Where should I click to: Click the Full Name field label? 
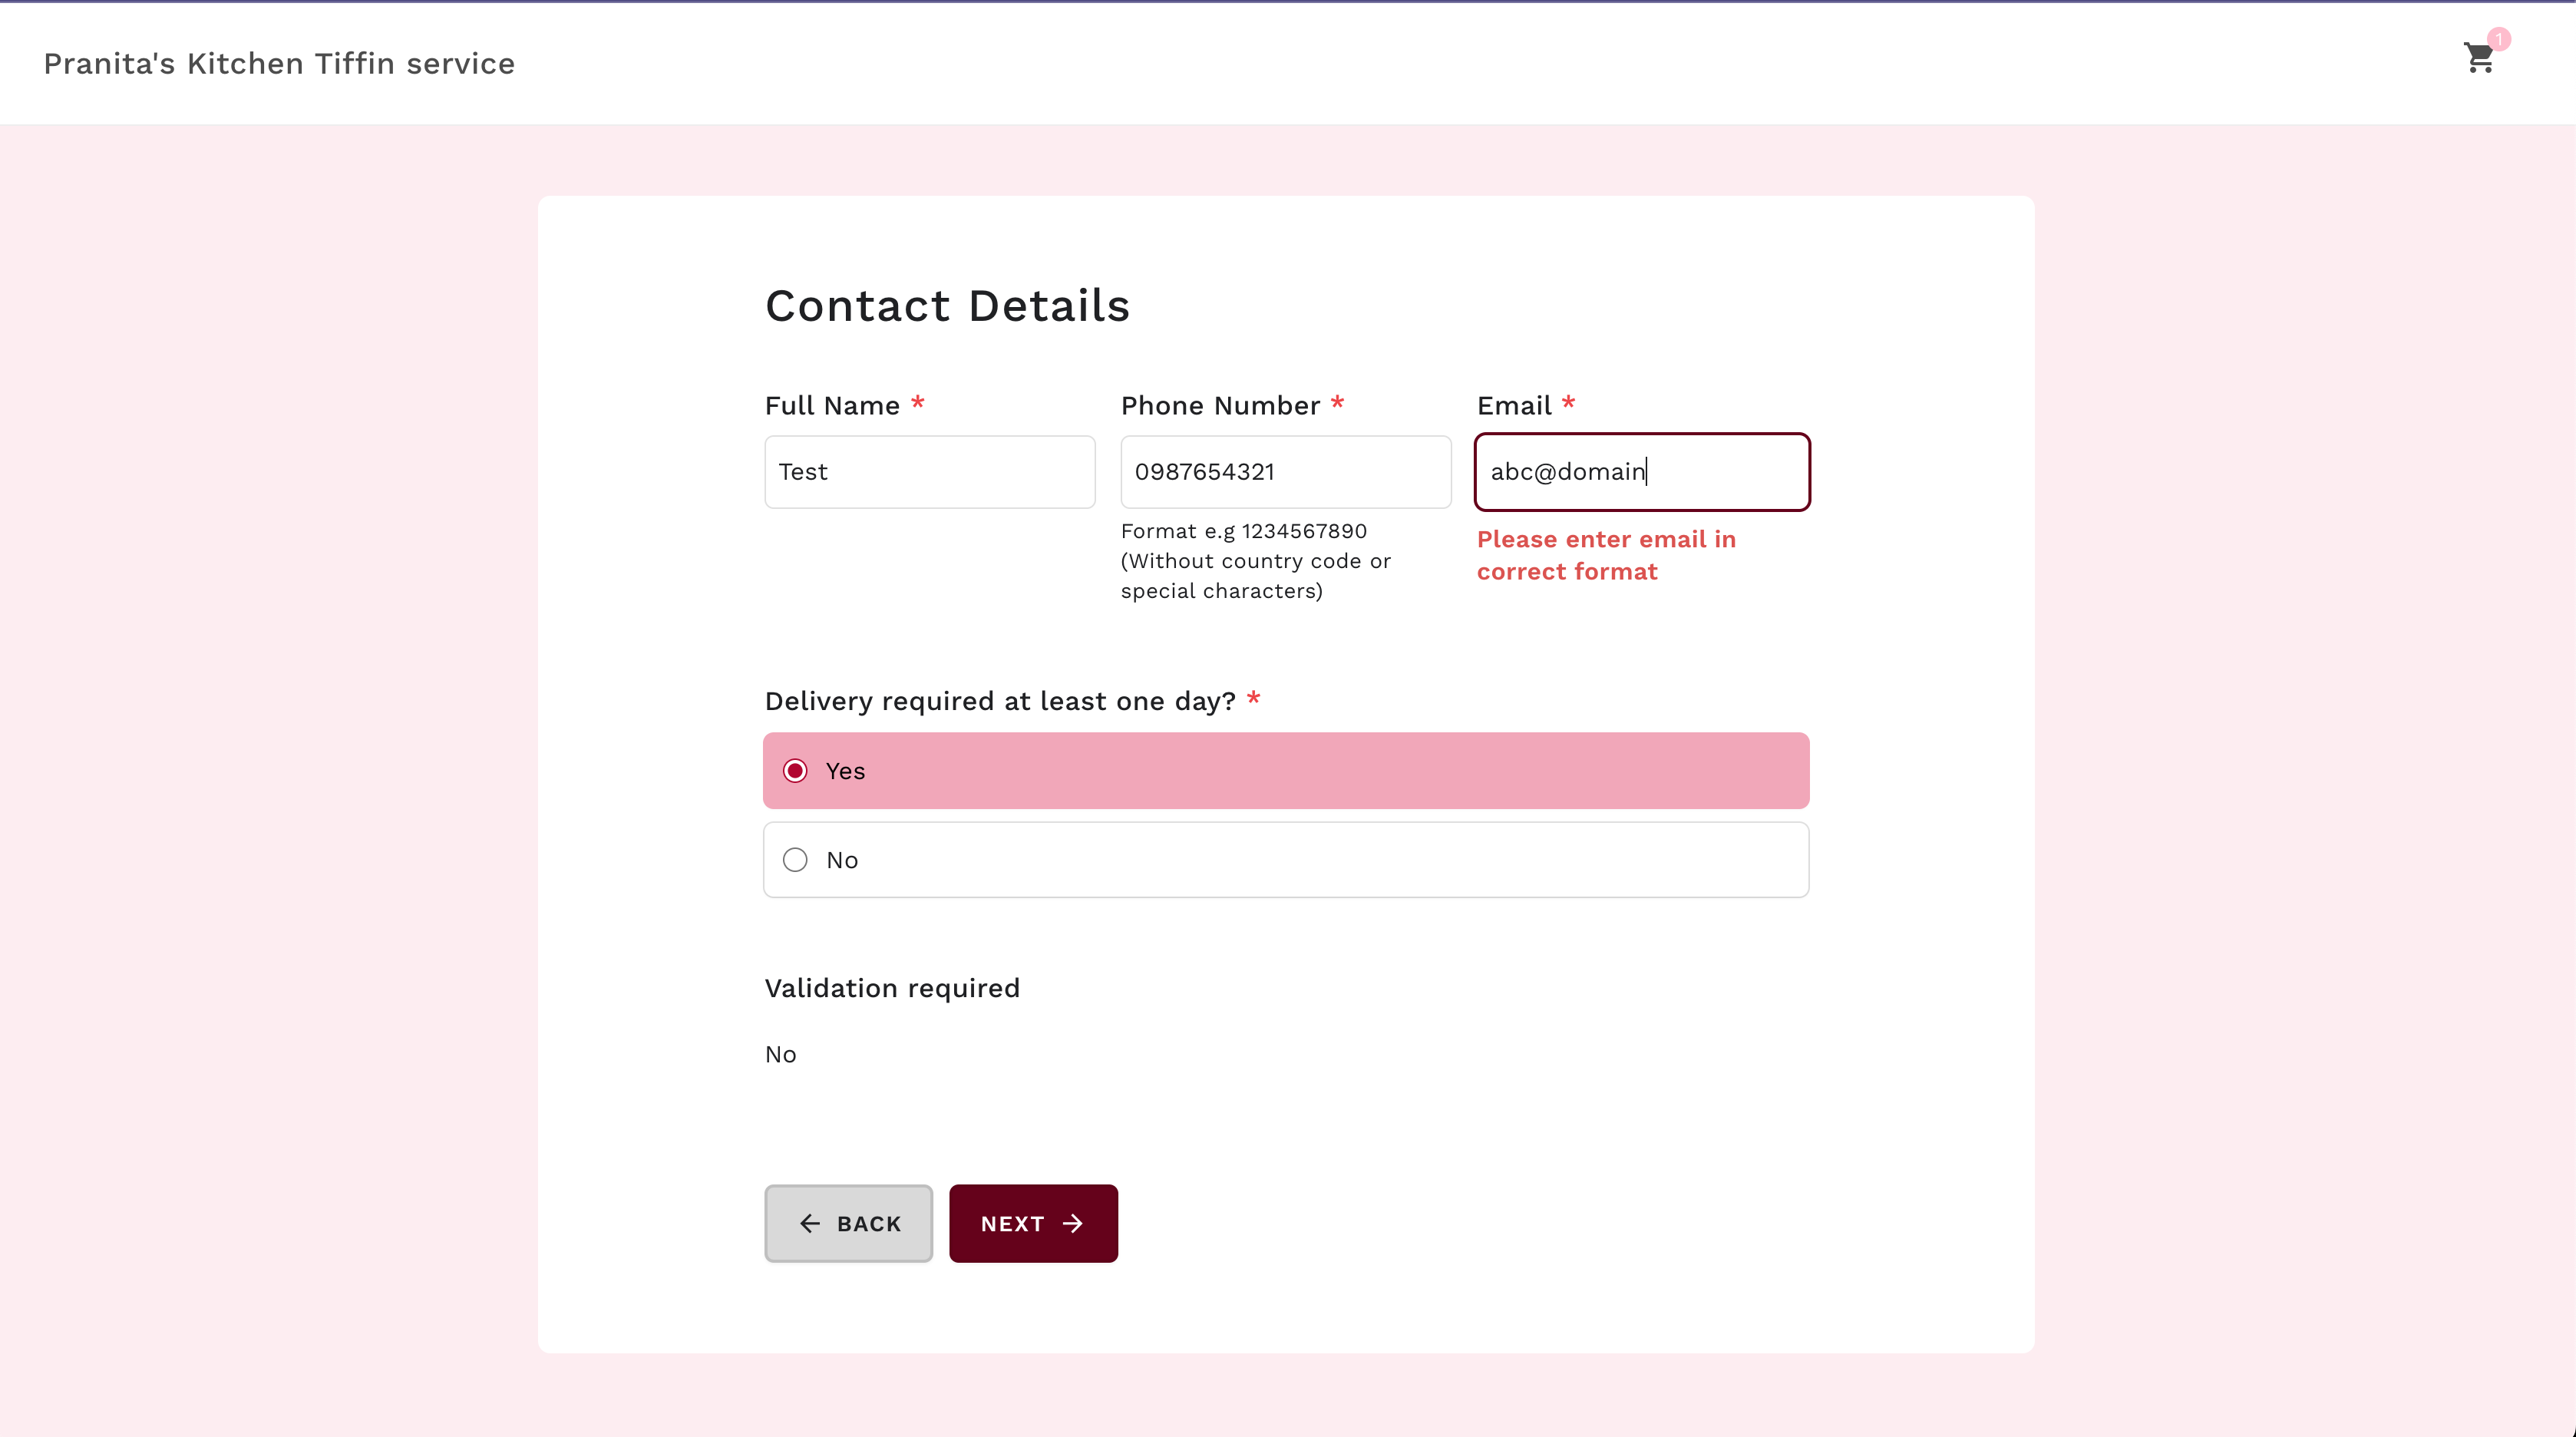tap(832, 406)
